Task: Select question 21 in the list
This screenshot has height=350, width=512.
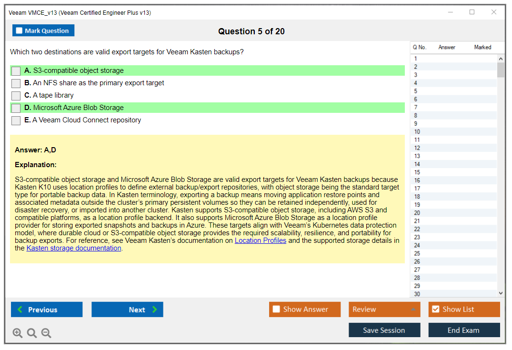Action: pos(454,221)
